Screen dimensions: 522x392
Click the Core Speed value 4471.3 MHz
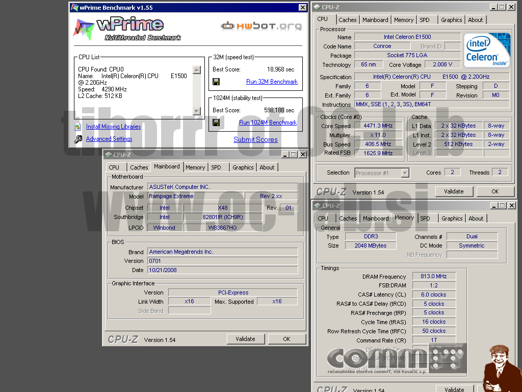coord(378,126)
